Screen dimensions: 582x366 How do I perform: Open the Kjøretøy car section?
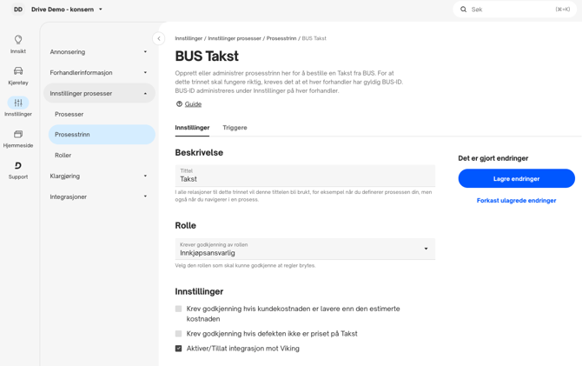(x=18, y=76)
